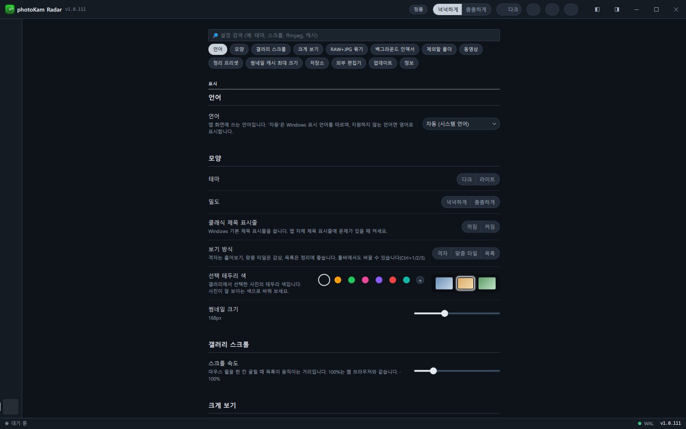Pick the orange selection border color
Image resolution: width=686 pixels, height=429 pixels.
[338, 280]
